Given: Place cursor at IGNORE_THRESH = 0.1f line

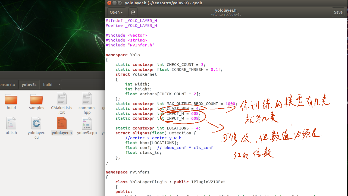Looking at the screenshot, I should (169, 69).
